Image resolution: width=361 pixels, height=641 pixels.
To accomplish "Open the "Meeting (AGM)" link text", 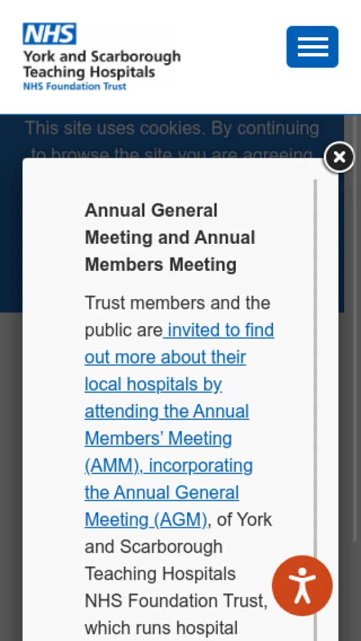I will [x=146, y=519].
